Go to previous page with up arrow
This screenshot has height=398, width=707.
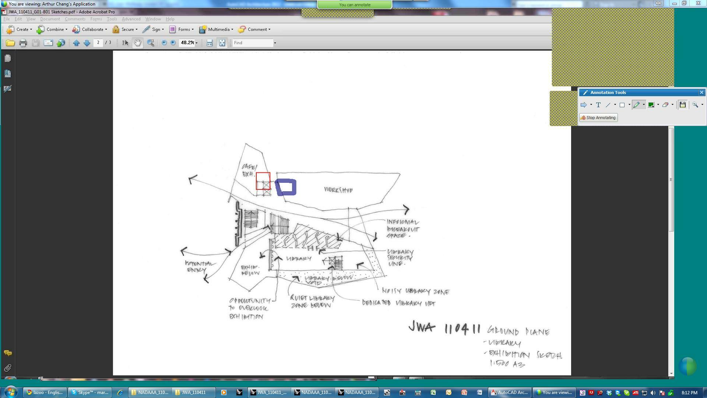tap(76, 43)
